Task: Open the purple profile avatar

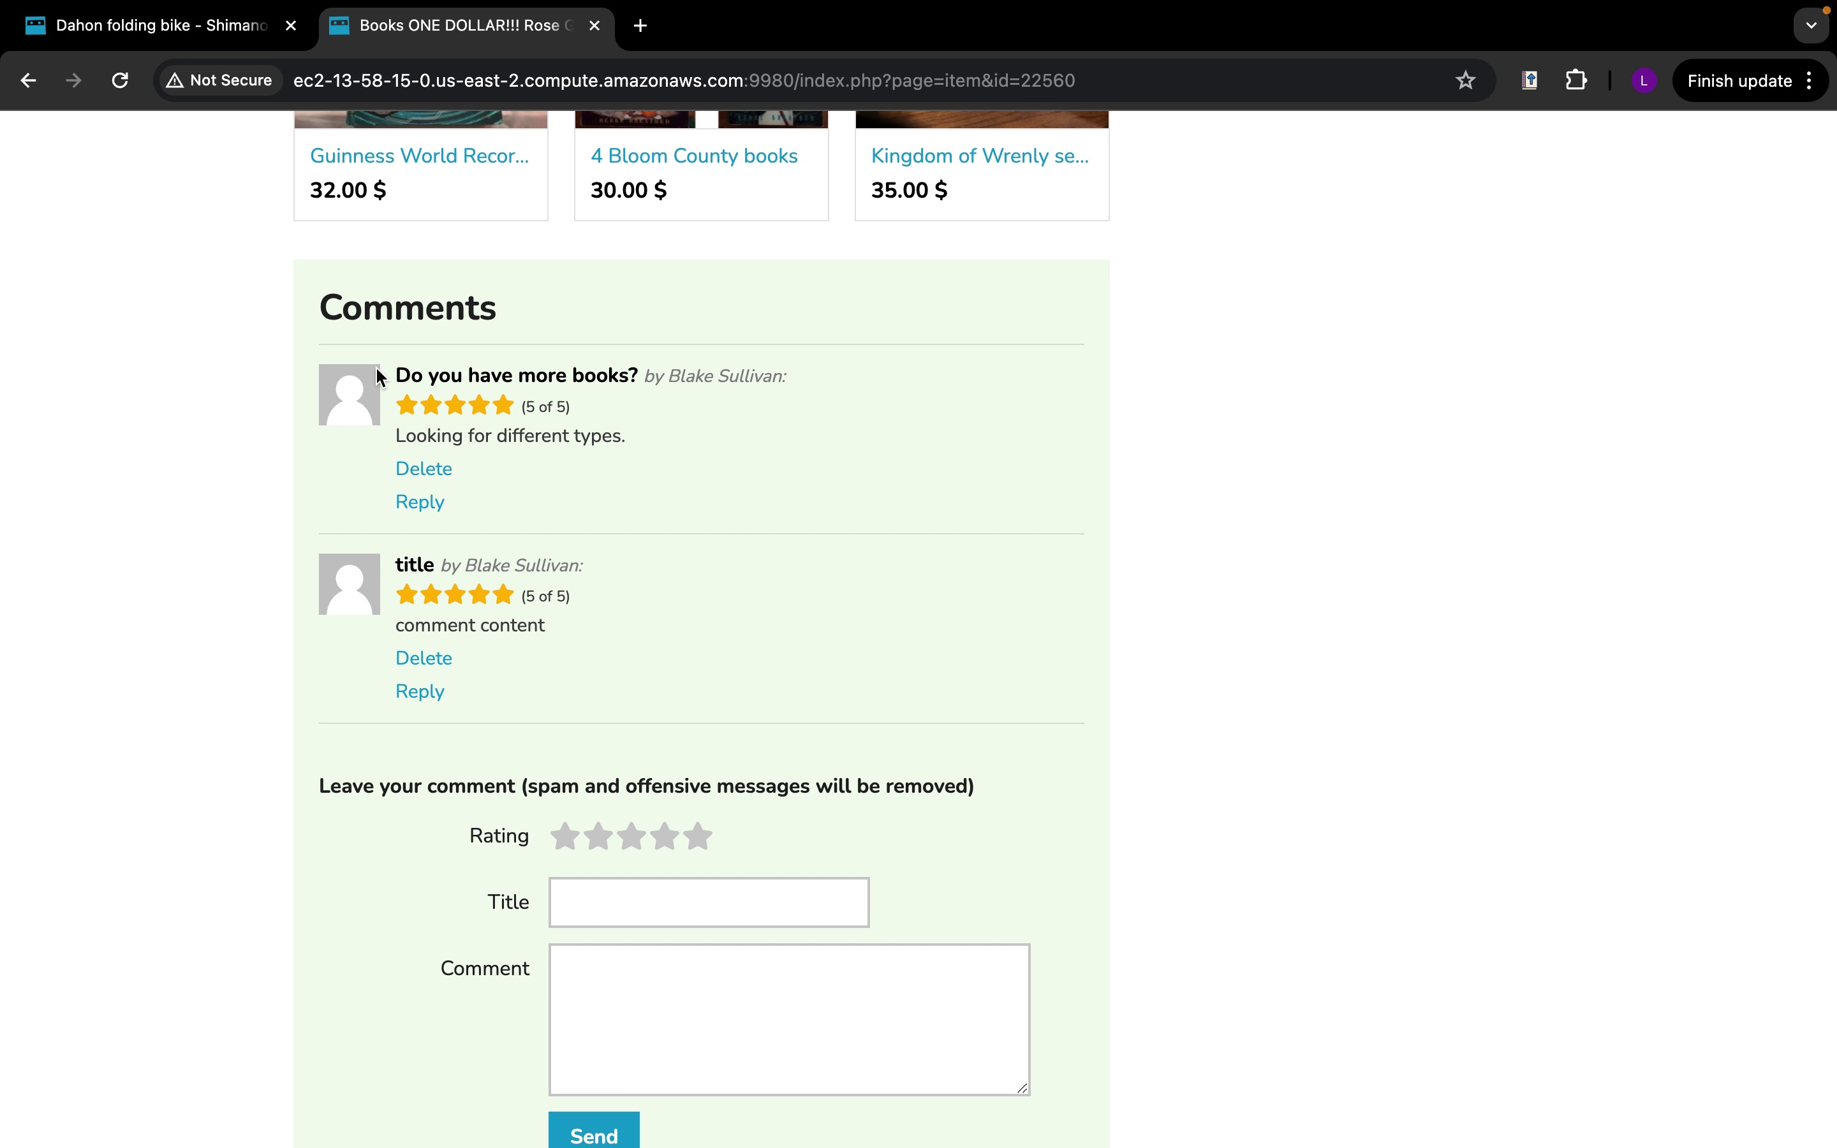Action: (x=1644, y=80)
